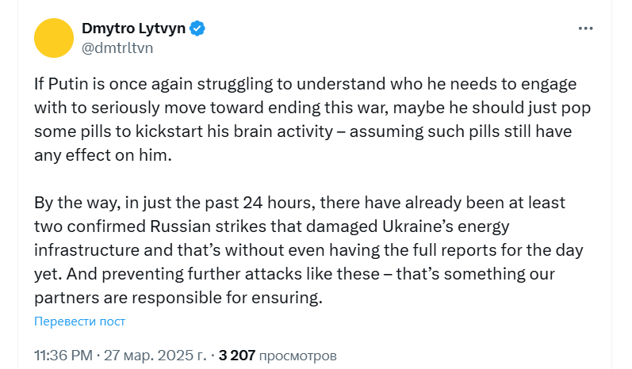Click the @dmtrltvn handle
This screenshot has width=632, height=369.
click(x=117, y=48)
